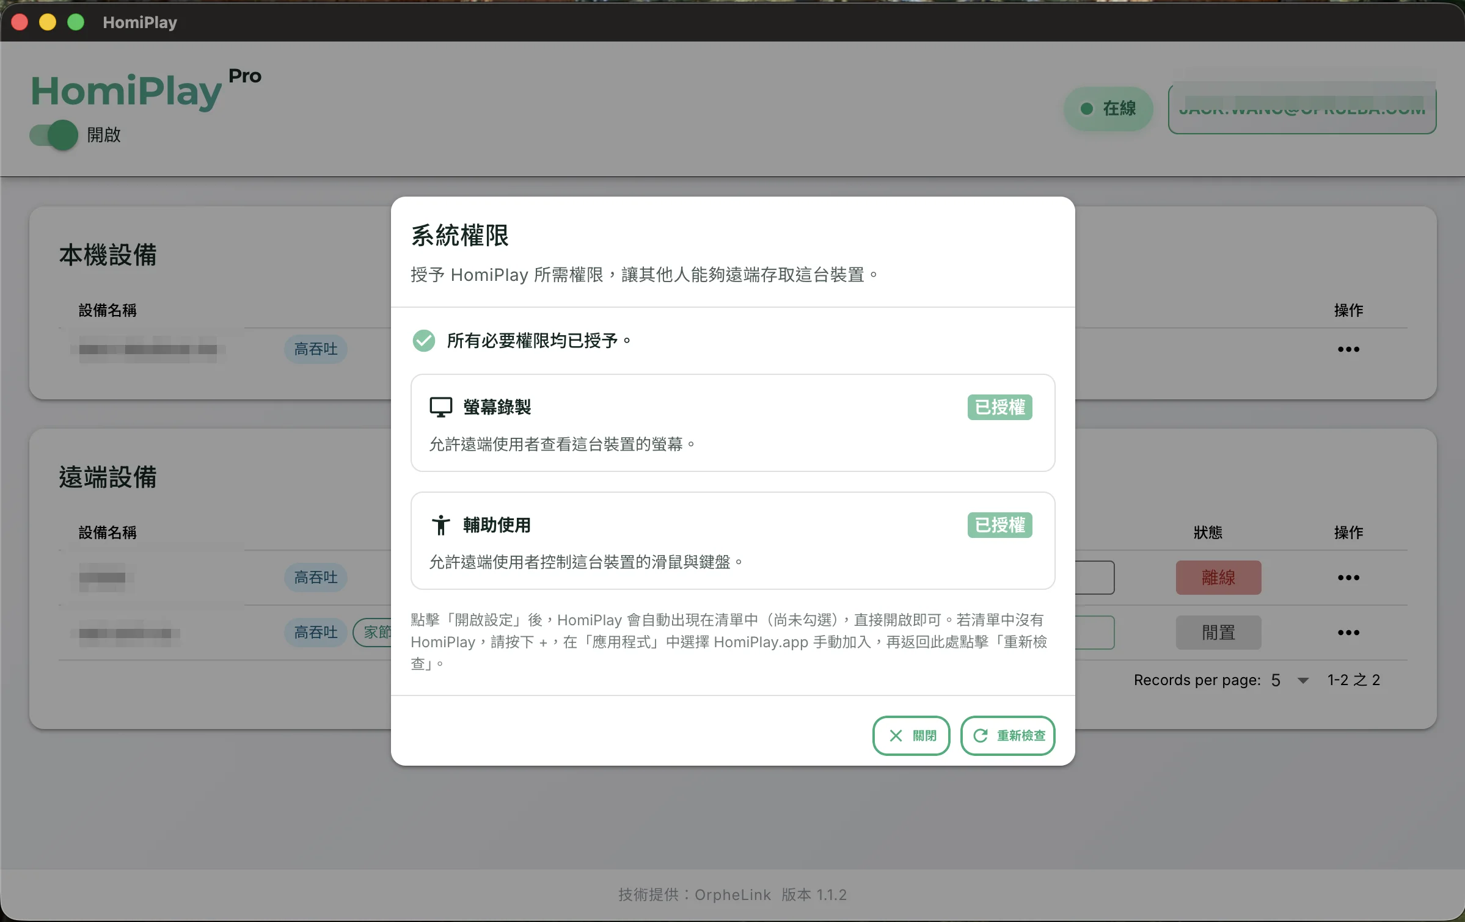Toggle the 開啟 switch under the HomiPlay logo
1465x922 pixels.
pyautogui.click(x=54, y=135)
